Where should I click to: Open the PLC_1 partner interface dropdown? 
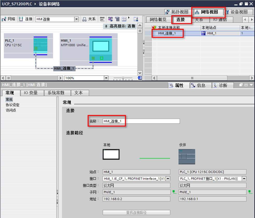coord(244,178)
